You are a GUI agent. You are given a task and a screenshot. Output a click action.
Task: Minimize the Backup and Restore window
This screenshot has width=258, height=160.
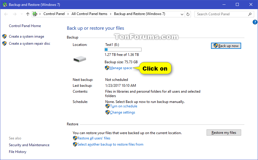point(224,5)
